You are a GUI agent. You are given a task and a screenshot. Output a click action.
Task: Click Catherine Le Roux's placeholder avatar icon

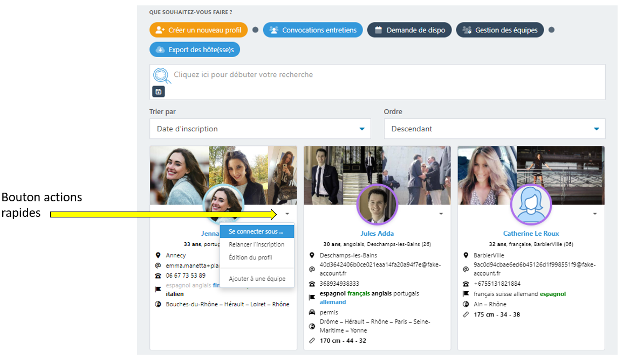pyautogui.click(x=531, y=205)
